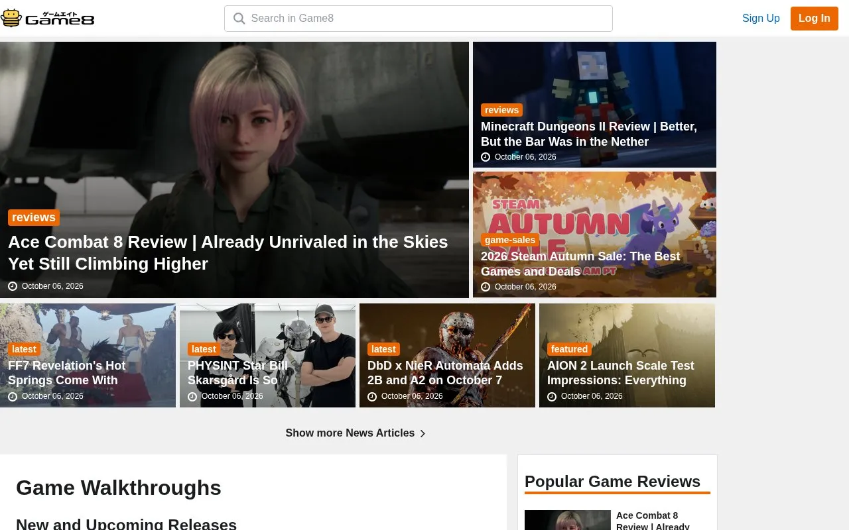Click the latest tag on FF7 Revelation card
Screen dimensions: 849x530
(x=24, y=349)
